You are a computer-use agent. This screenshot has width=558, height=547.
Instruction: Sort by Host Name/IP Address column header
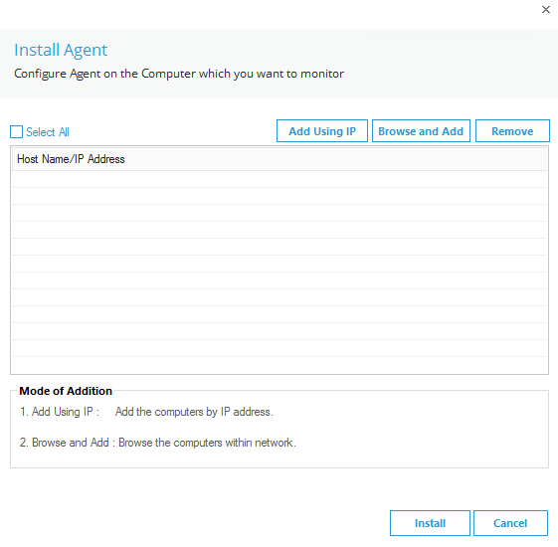(279, 159)
